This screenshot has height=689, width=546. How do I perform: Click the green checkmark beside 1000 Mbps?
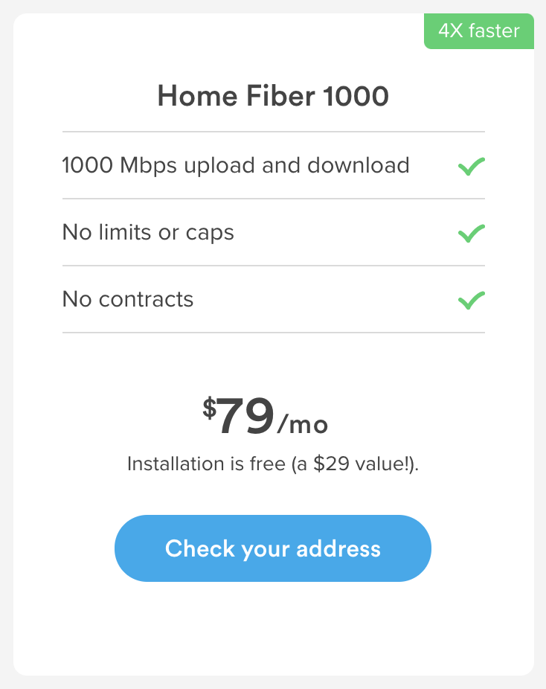472,167
